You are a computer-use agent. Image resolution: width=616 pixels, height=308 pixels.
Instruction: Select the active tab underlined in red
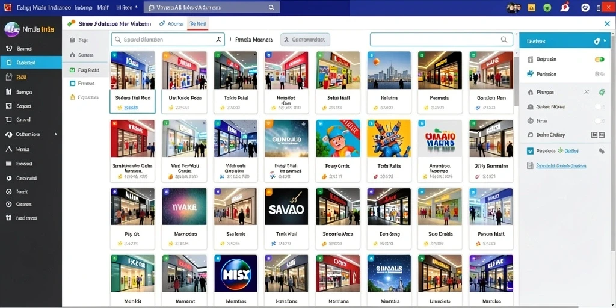click(197, 23)
